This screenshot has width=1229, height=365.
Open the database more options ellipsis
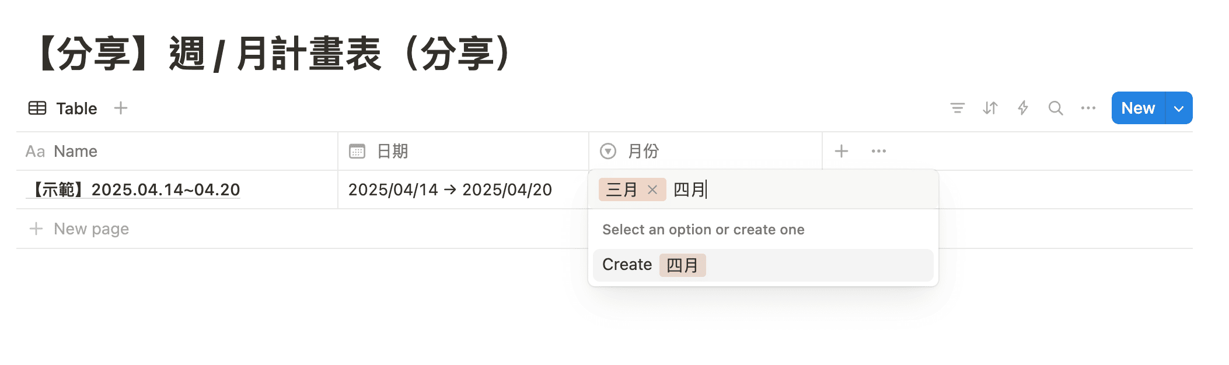point(1088,108)
